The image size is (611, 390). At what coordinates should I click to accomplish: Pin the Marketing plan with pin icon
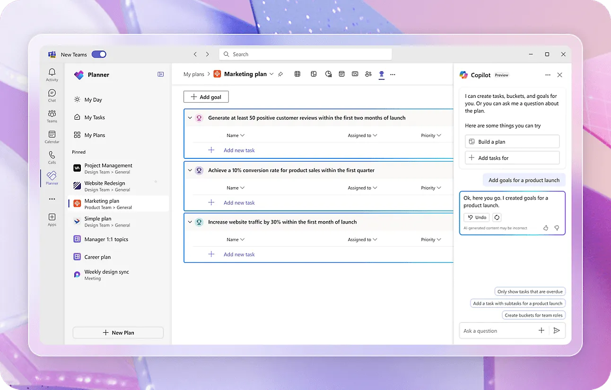(280, 74)
